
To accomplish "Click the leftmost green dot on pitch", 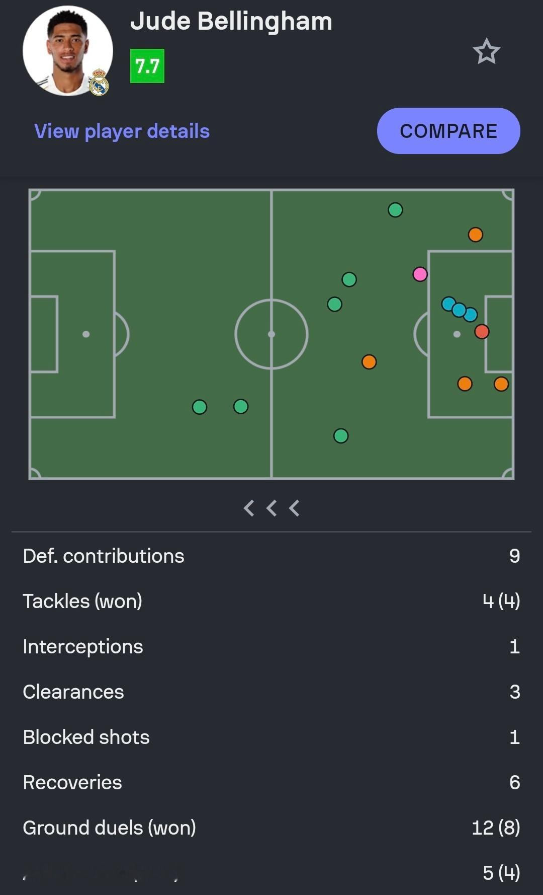I will coord(200,407).
